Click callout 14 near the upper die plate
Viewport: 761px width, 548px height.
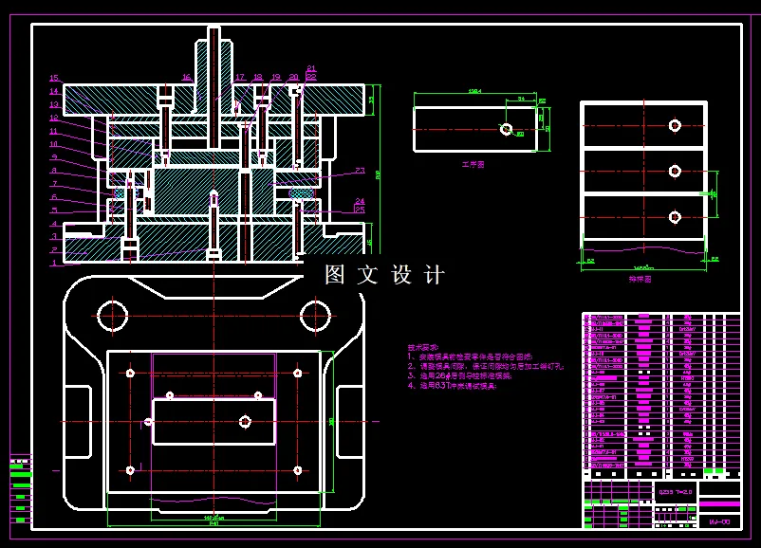click(54, 91)
